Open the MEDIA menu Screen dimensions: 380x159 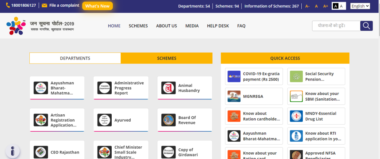pyautogui.click(x=192, y=26)
